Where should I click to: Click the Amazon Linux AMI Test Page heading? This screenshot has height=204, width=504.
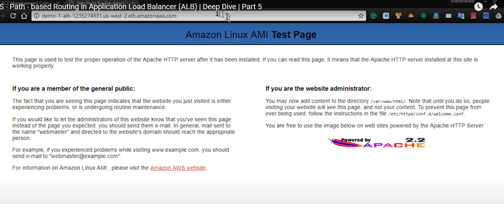pos(251,34)
